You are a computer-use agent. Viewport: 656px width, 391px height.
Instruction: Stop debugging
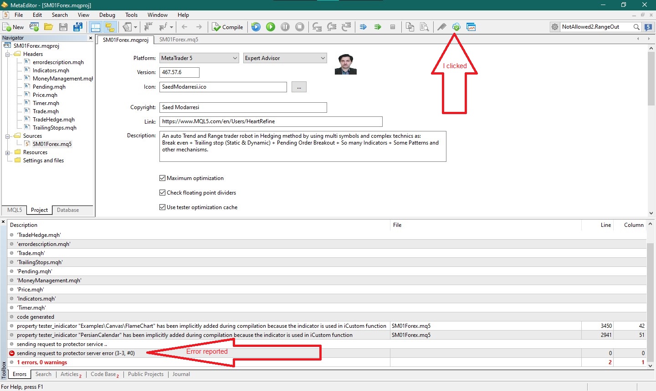300,27
